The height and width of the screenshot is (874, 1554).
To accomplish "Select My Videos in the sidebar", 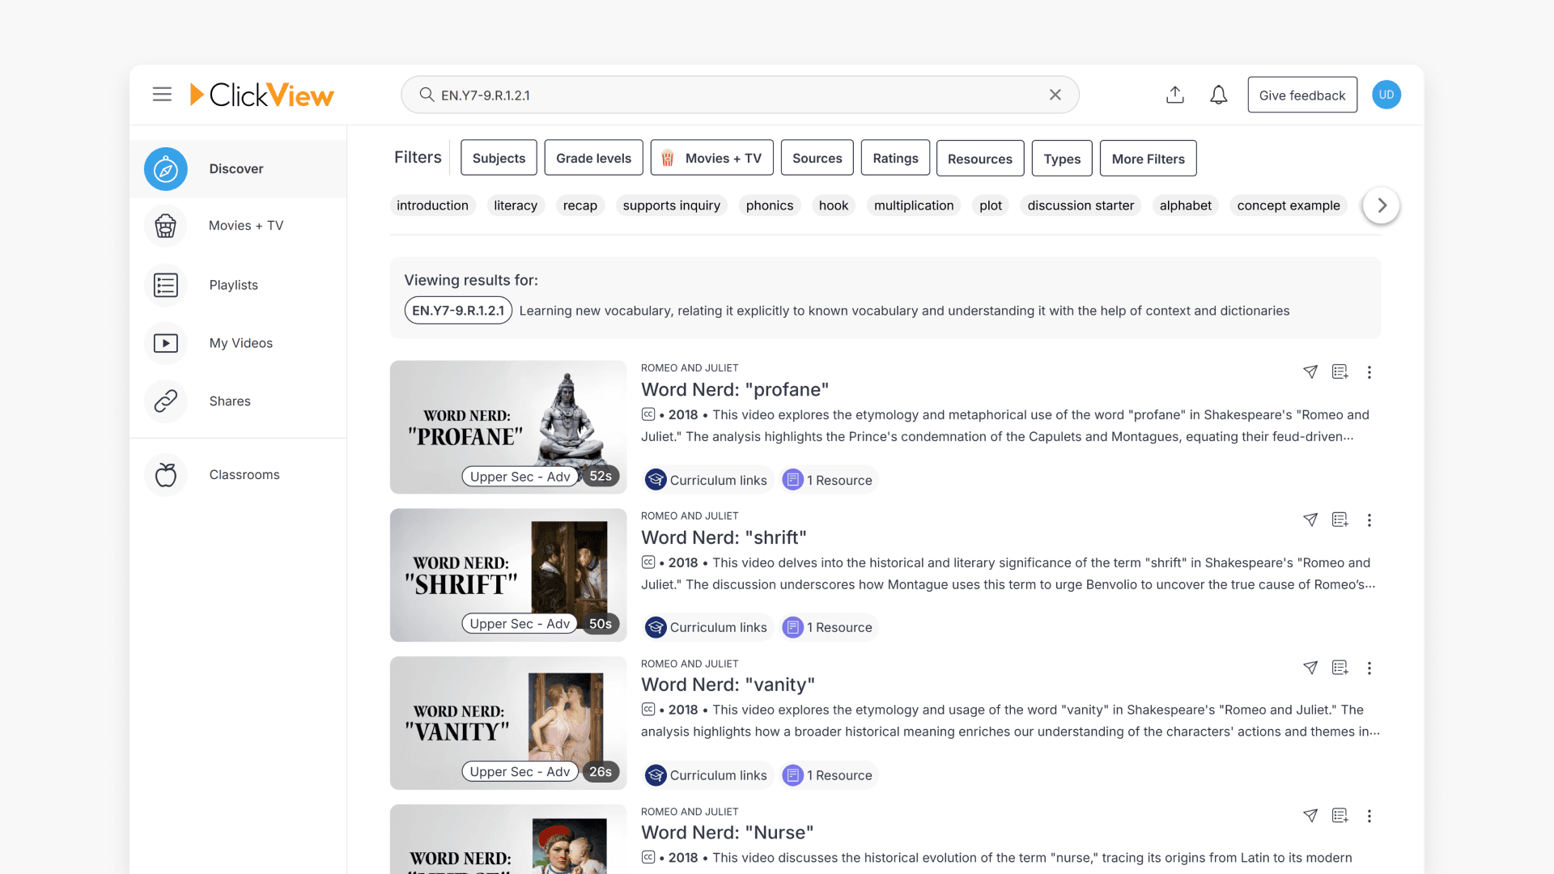I will pos(240,343).
